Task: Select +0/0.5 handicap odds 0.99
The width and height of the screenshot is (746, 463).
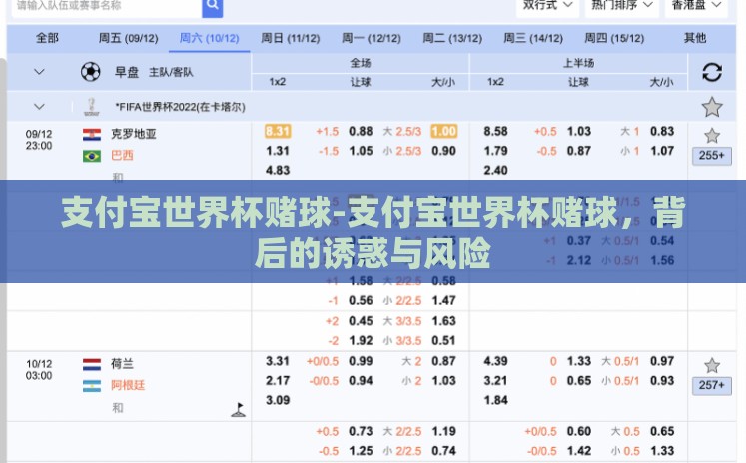Action: pos(361,361)
